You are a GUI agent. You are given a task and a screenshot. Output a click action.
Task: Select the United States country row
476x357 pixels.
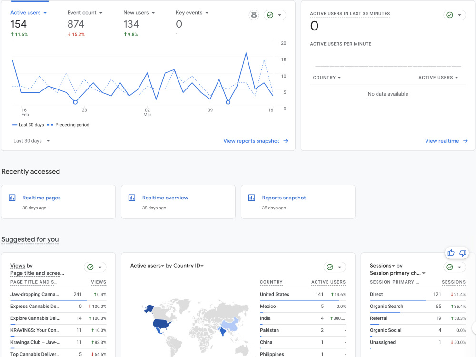(x=303, y=295)
